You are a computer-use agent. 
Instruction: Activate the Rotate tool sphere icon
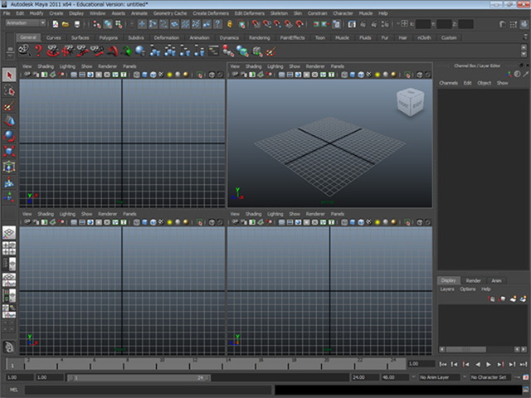coord(9,136)
